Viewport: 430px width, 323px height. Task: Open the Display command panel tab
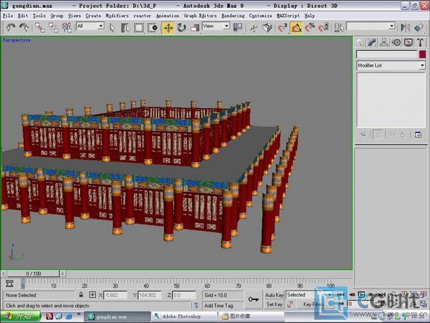[408, 42]
